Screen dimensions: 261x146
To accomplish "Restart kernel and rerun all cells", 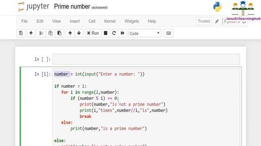I will 123,33.
